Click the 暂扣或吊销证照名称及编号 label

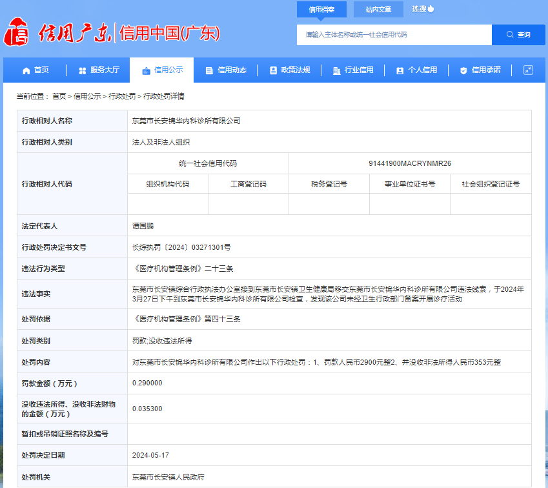click(x=65, y=434)
